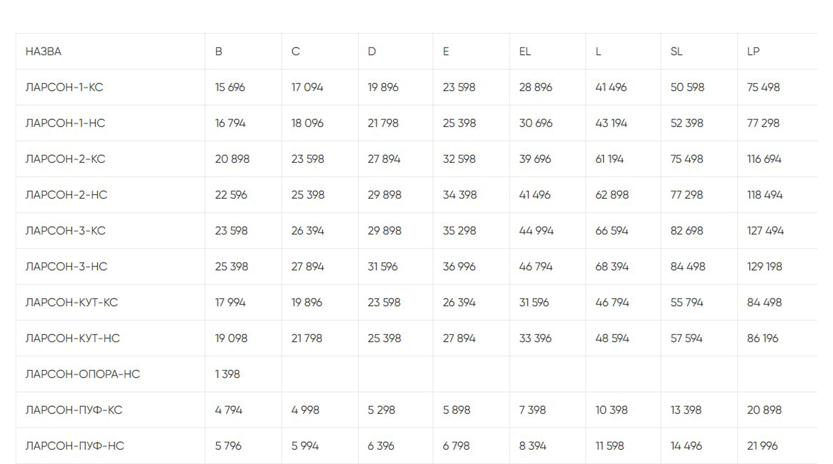
Task: Select the ЛАРСОН-3-НС row name
Action: tap(66, 267)
